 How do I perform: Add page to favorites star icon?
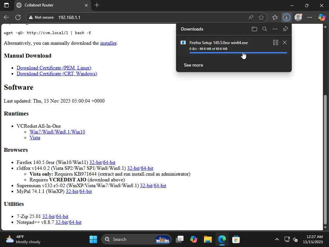point(261,17)
